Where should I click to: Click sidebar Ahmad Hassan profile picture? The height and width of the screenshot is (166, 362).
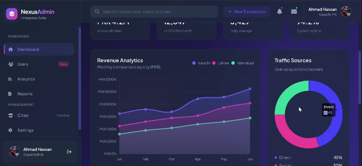(x=14, y=152)
